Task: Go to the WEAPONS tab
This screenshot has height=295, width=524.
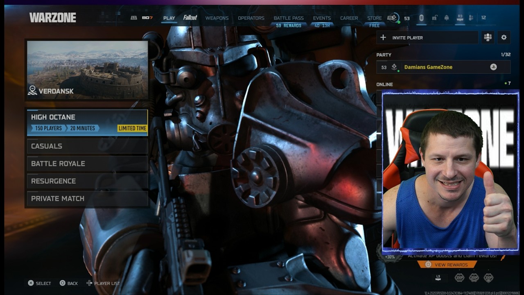Action: pyautogui.click(x=217, y=18)
